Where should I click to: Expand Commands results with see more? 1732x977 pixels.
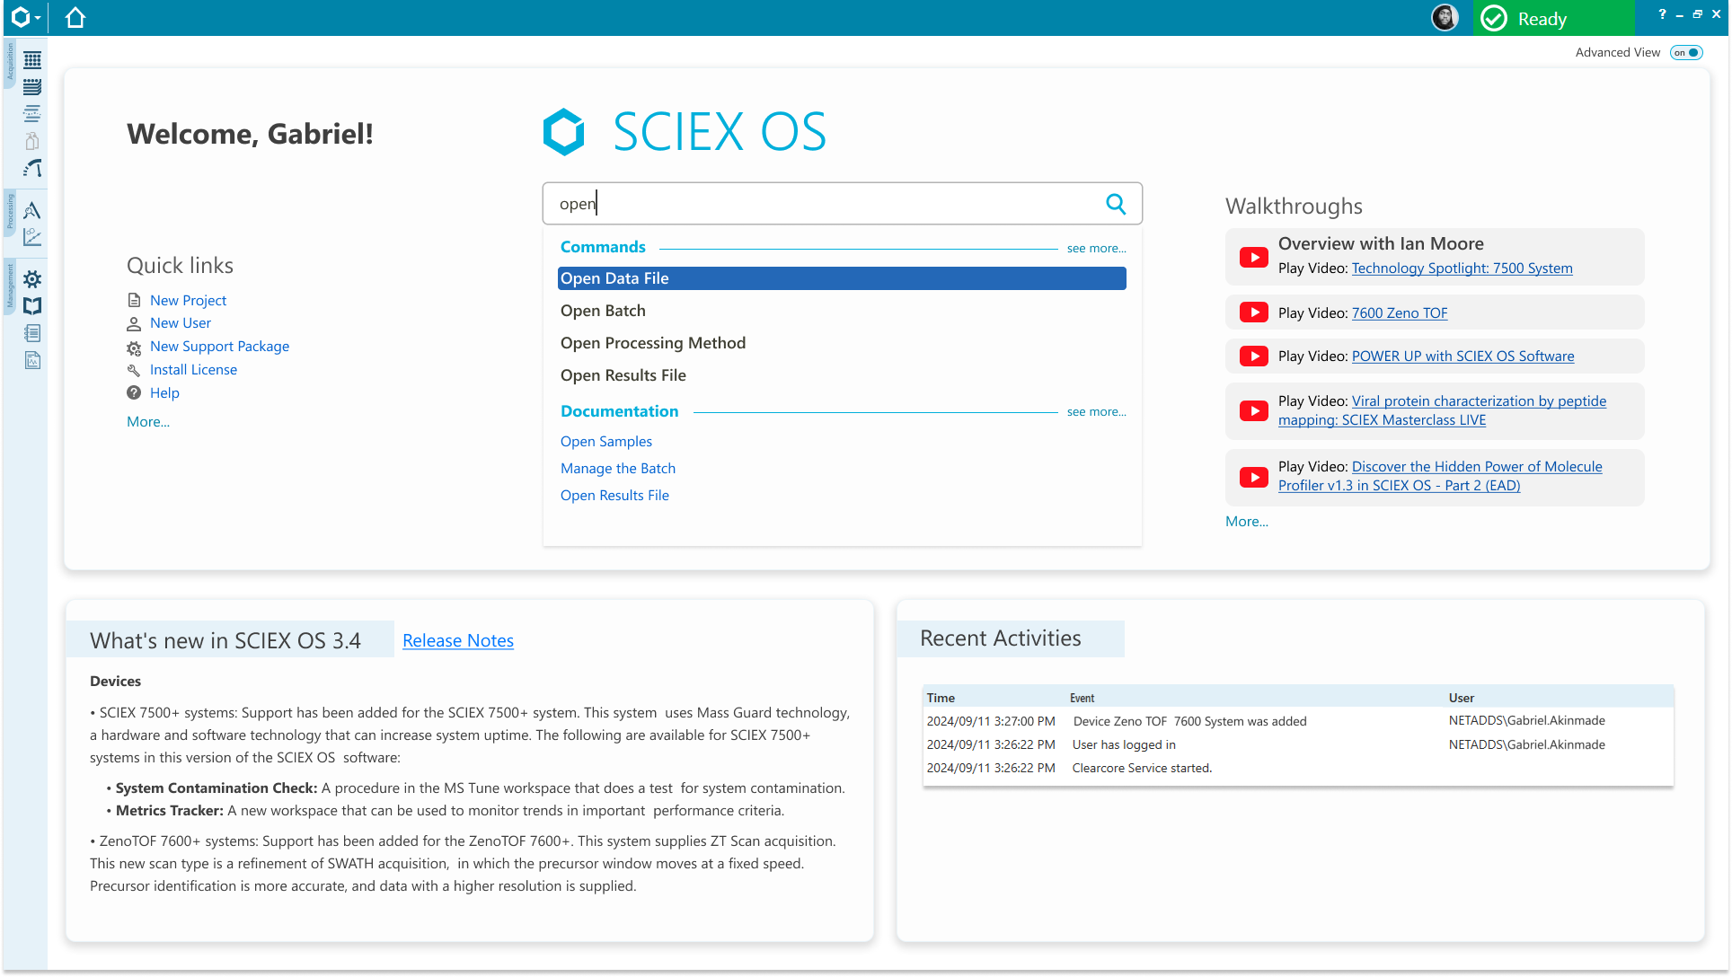tap(1096, 249)
